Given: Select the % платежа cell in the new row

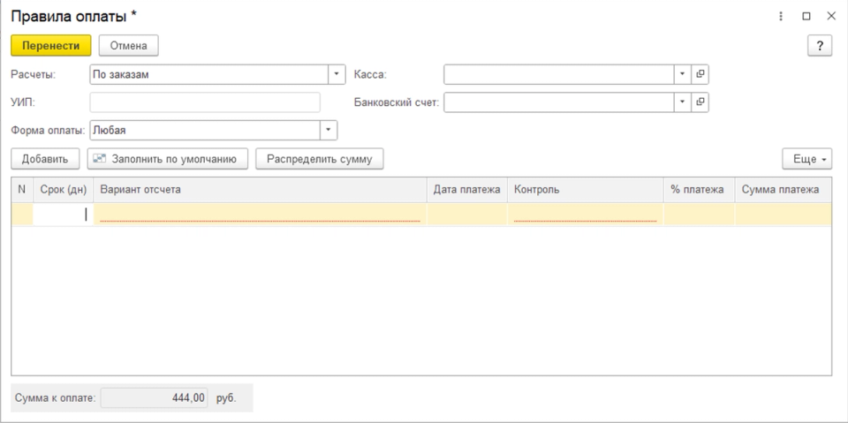Looking at the screenshot, I should (x=699, y=215).
